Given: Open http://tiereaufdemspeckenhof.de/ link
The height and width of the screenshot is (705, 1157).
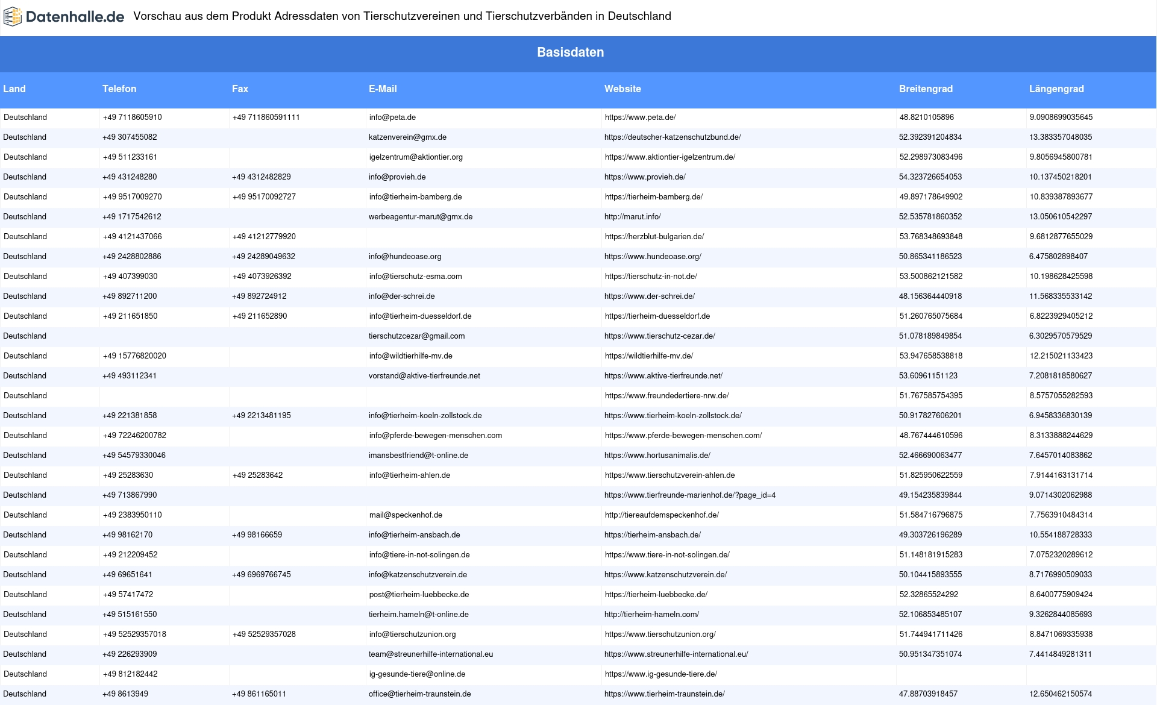Looking at the screenshot, I should (x=662, y=515).
